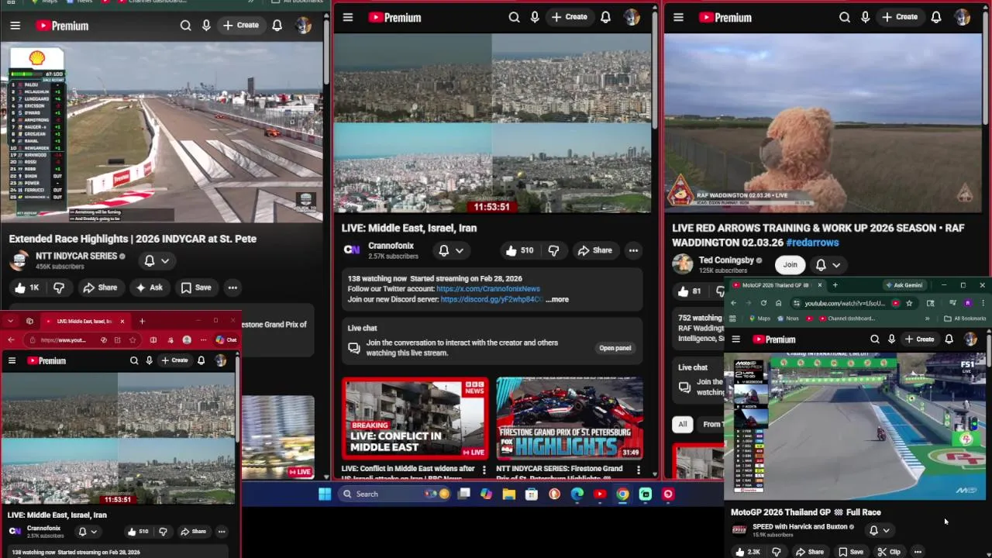Image resolution: width=992 pixels, height=558 pixels.
Task: Share the large Crannofonix live stream
Action: coord(595,250)
